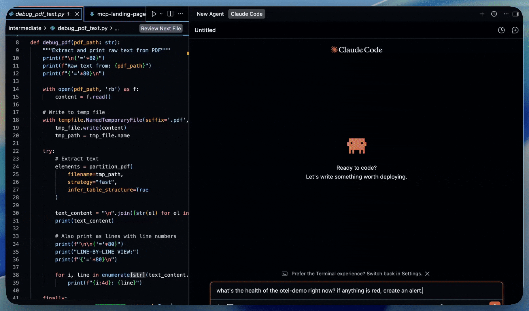529x311 pixels.
Task: Run the Python file with play icon
Action: 154,14
